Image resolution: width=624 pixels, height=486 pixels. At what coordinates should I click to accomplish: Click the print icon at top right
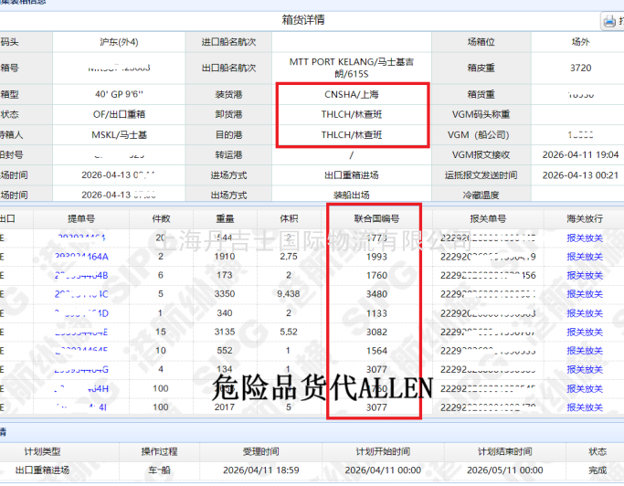point(610,20)
